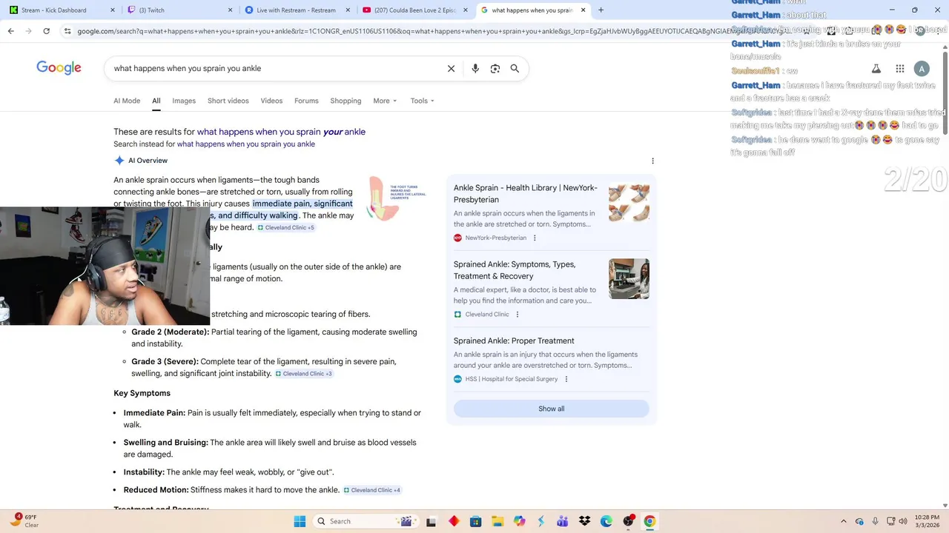Search instead for 'sprain you ankle' link
949x533 pixels.
click(246, 144)
